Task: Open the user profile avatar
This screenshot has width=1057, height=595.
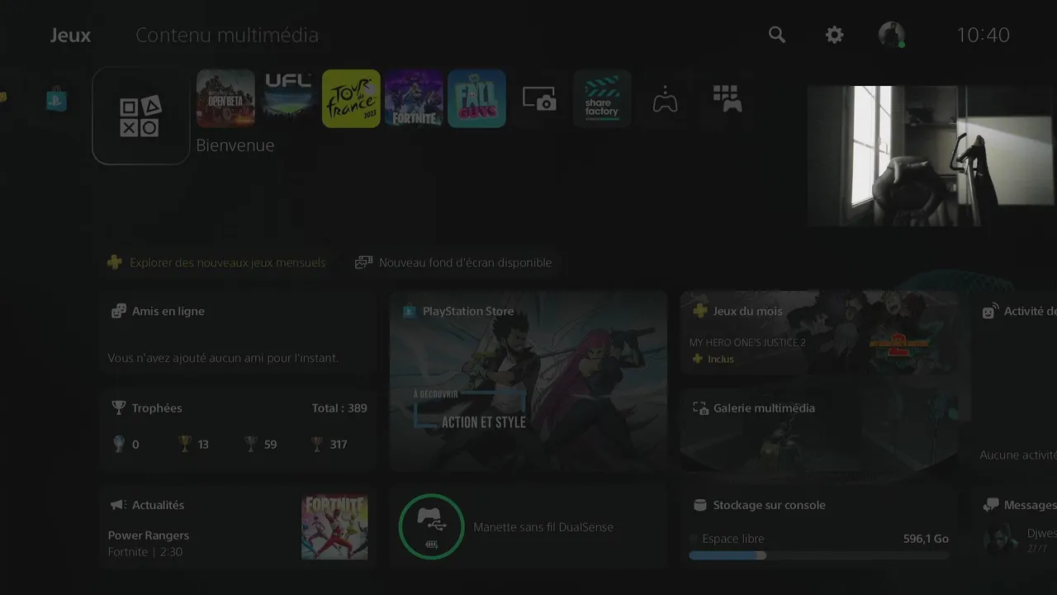Action: [891, 35]
